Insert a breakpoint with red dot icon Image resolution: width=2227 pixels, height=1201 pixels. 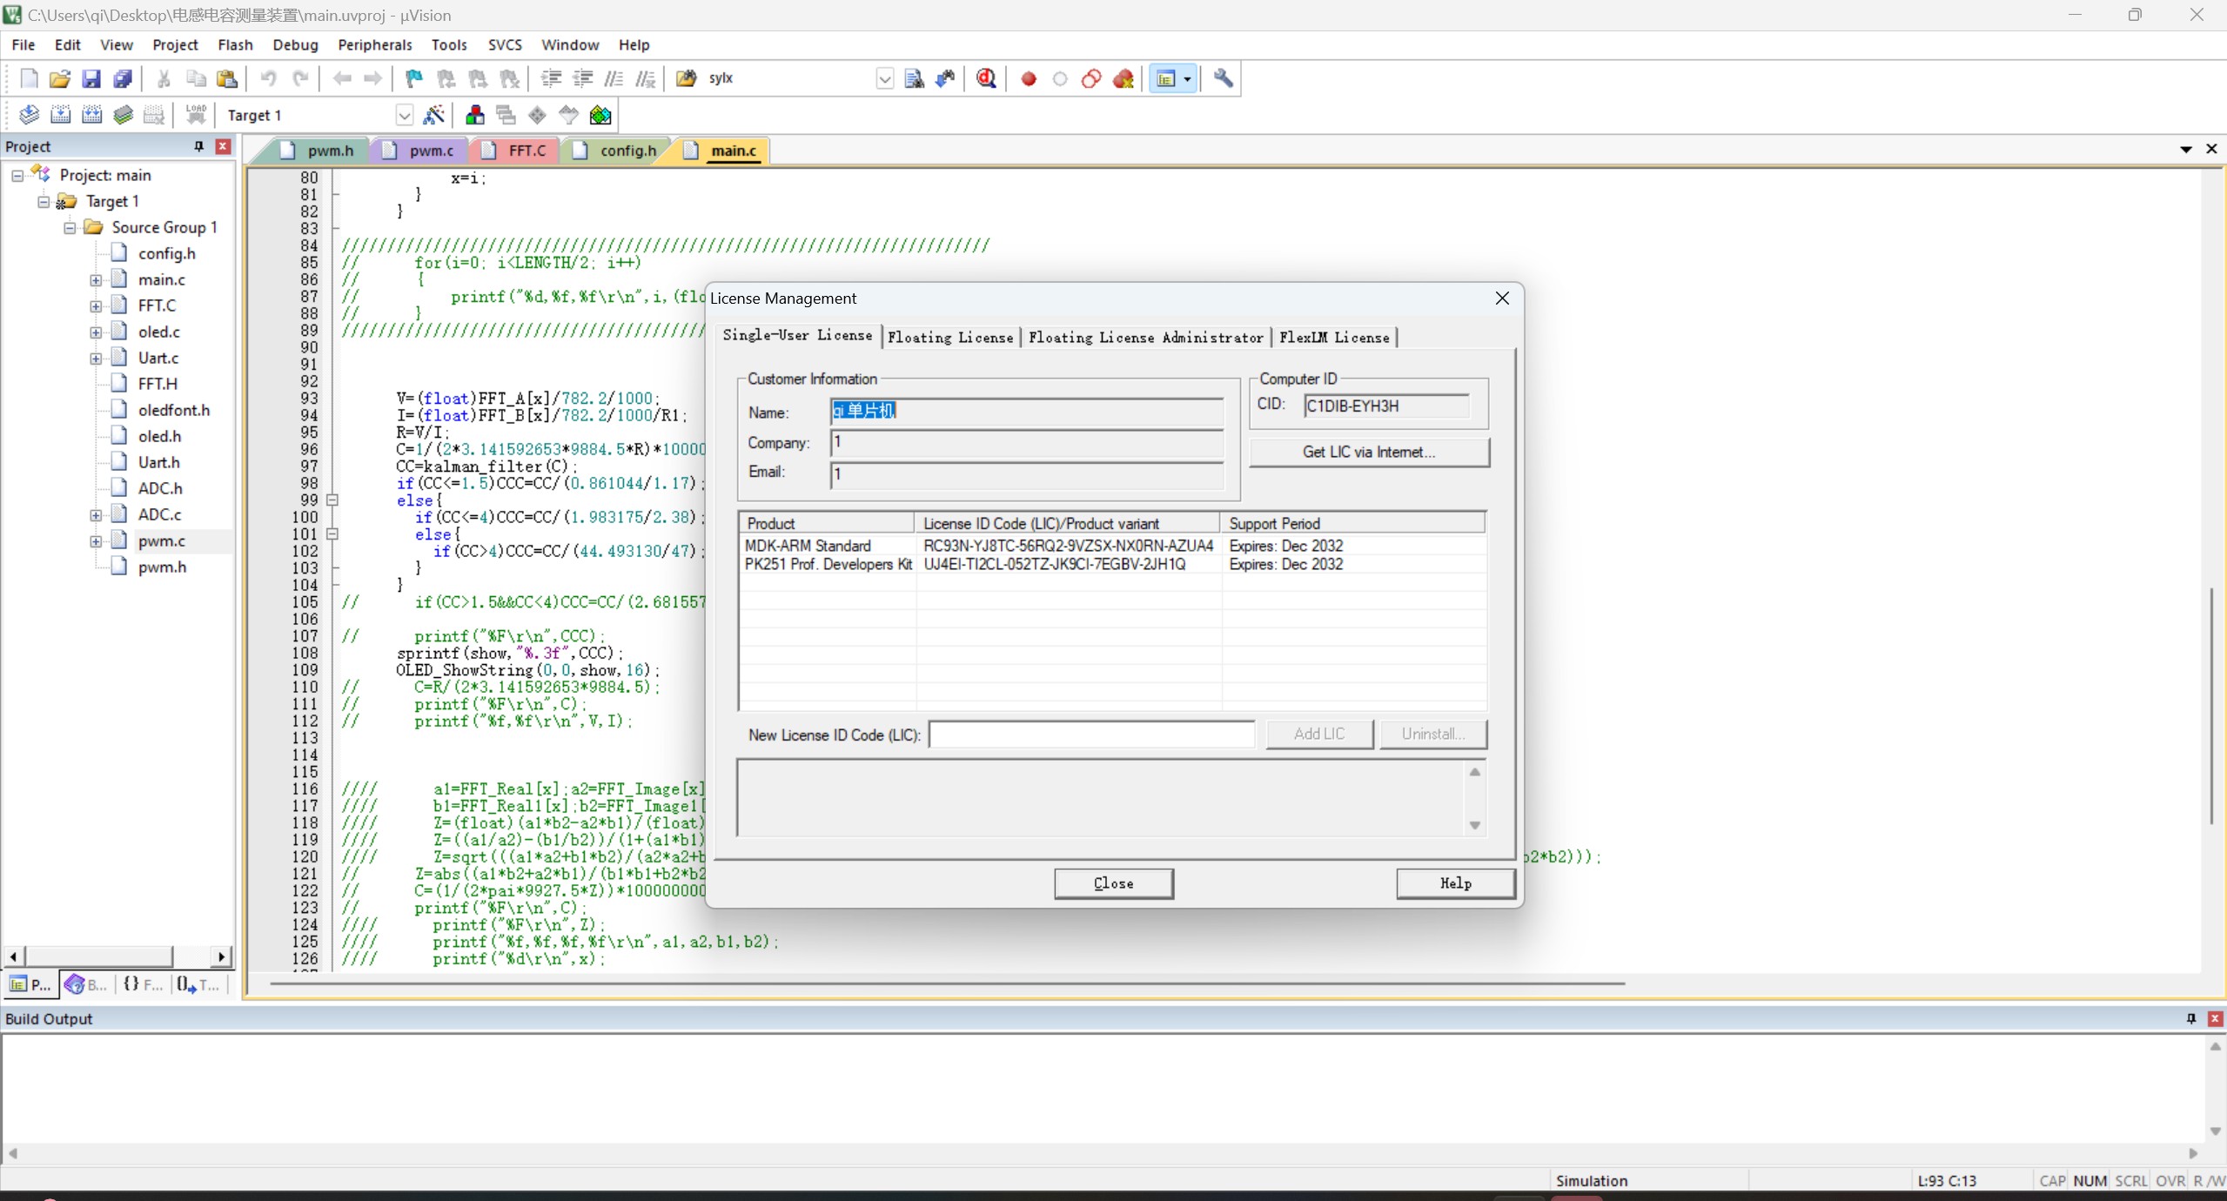pyautogui.click(x=1029, y=79)
